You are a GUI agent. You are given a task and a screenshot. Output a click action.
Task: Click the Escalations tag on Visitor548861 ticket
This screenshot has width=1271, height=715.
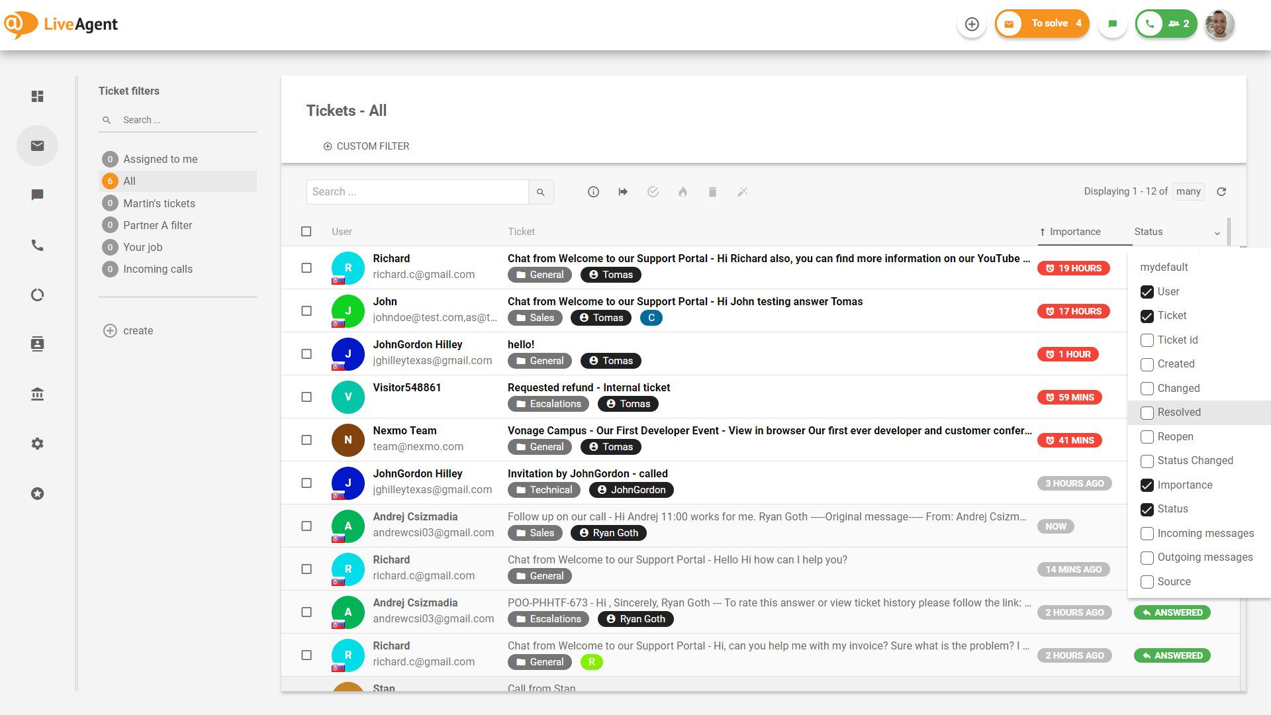click(x=548, y=404)
